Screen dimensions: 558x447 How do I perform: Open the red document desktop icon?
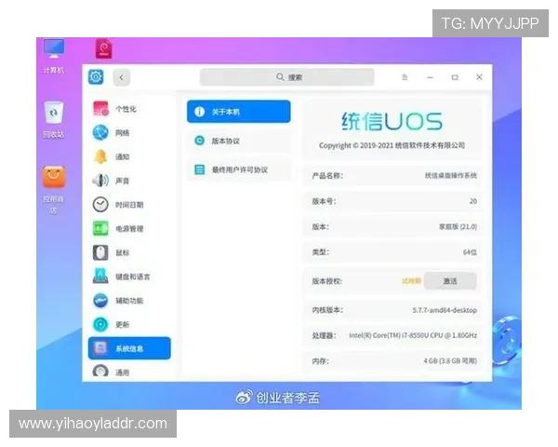pos(103,49)
